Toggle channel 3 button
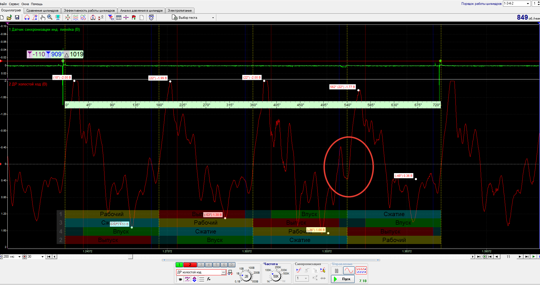Screen dimensions: 540x285 (201, 265)
